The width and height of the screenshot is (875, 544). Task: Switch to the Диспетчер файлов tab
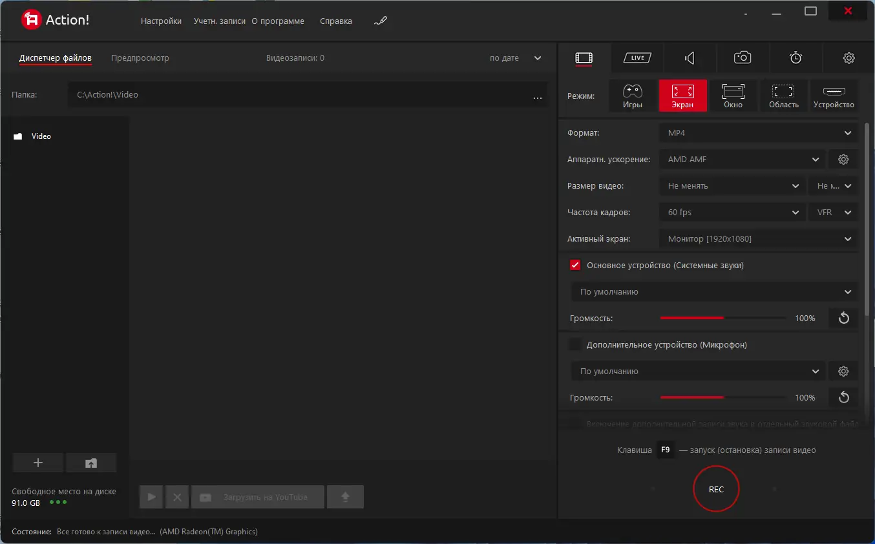[x=56, y=58]
